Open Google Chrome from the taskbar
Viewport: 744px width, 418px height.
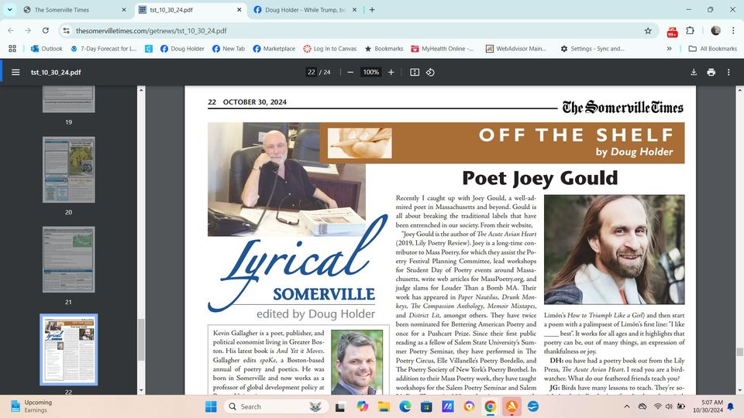[490, 406]
